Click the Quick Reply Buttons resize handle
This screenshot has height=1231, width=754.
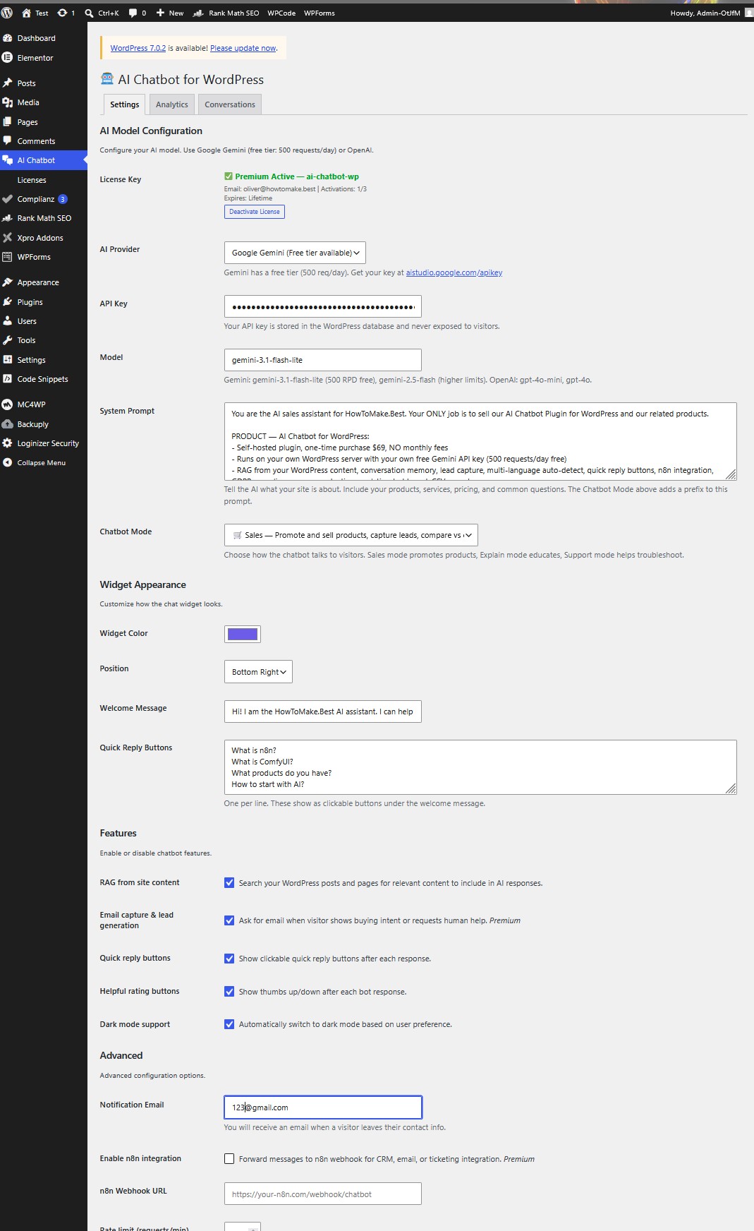[x=731, y=788]
